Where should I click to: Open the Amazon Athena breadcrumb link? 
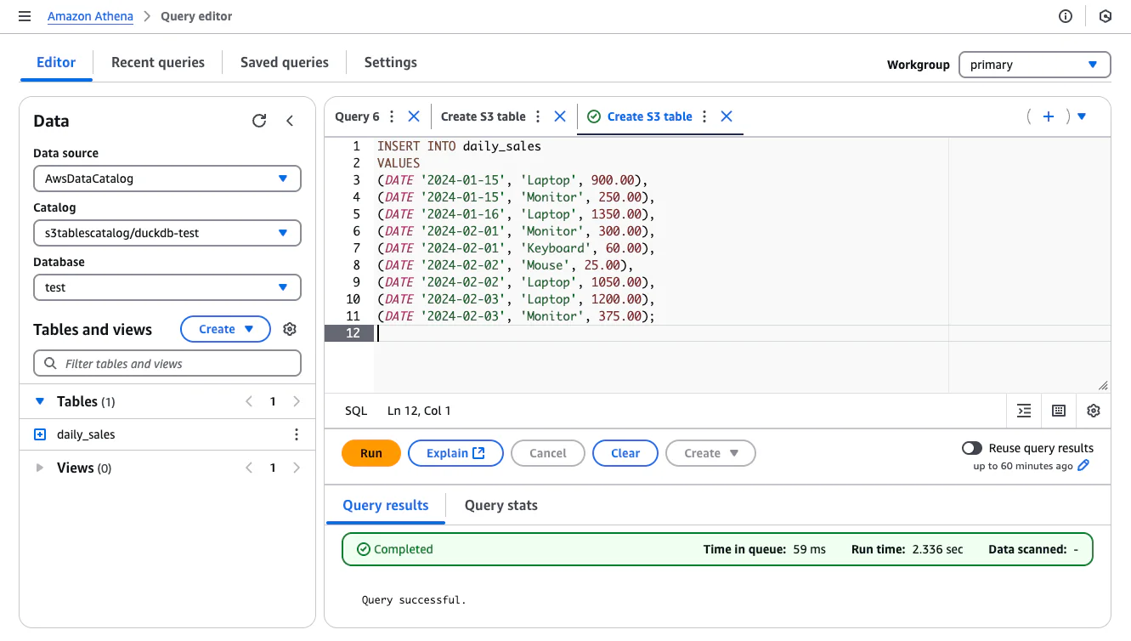(x=90, y=16)
